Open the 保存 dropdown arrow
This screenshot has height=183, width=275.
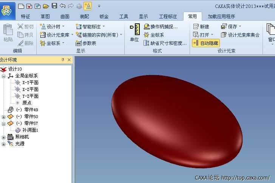(240, 26)
